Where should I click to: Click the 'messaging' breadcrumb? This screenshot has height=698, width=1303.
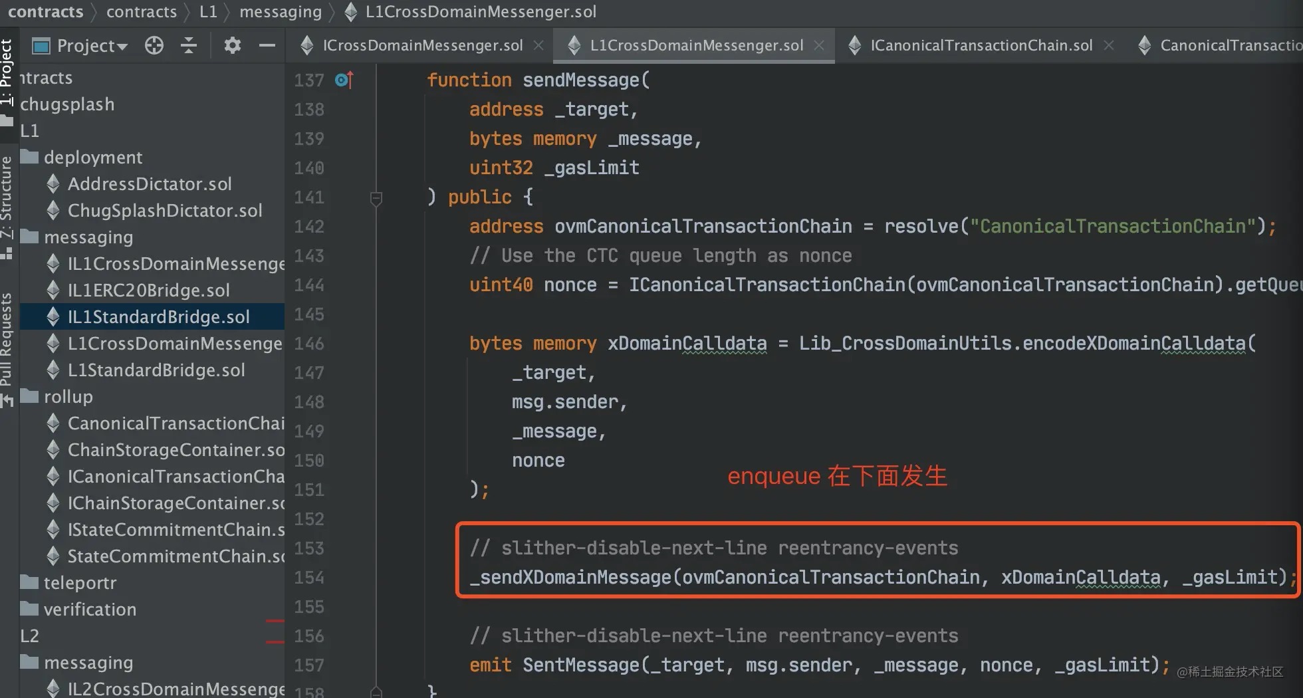point(280,12)
